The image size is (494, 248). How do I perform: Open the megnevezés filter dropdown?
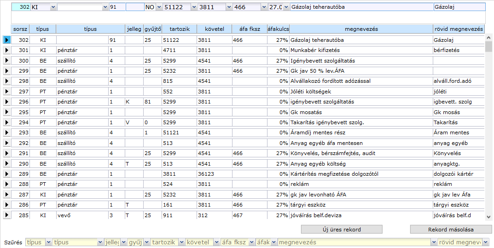tap(434, 242)
